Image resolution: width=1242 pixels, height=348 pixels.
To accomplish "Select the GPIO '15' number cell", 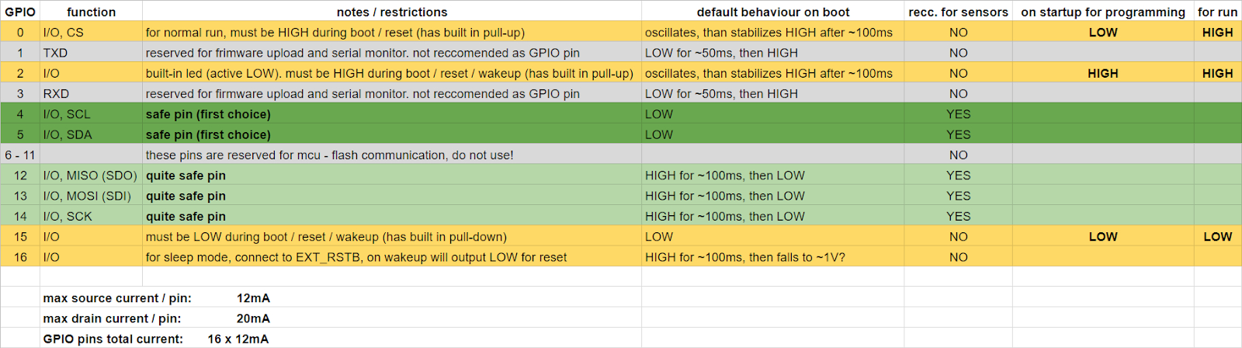I will click(x=20, y=237).
